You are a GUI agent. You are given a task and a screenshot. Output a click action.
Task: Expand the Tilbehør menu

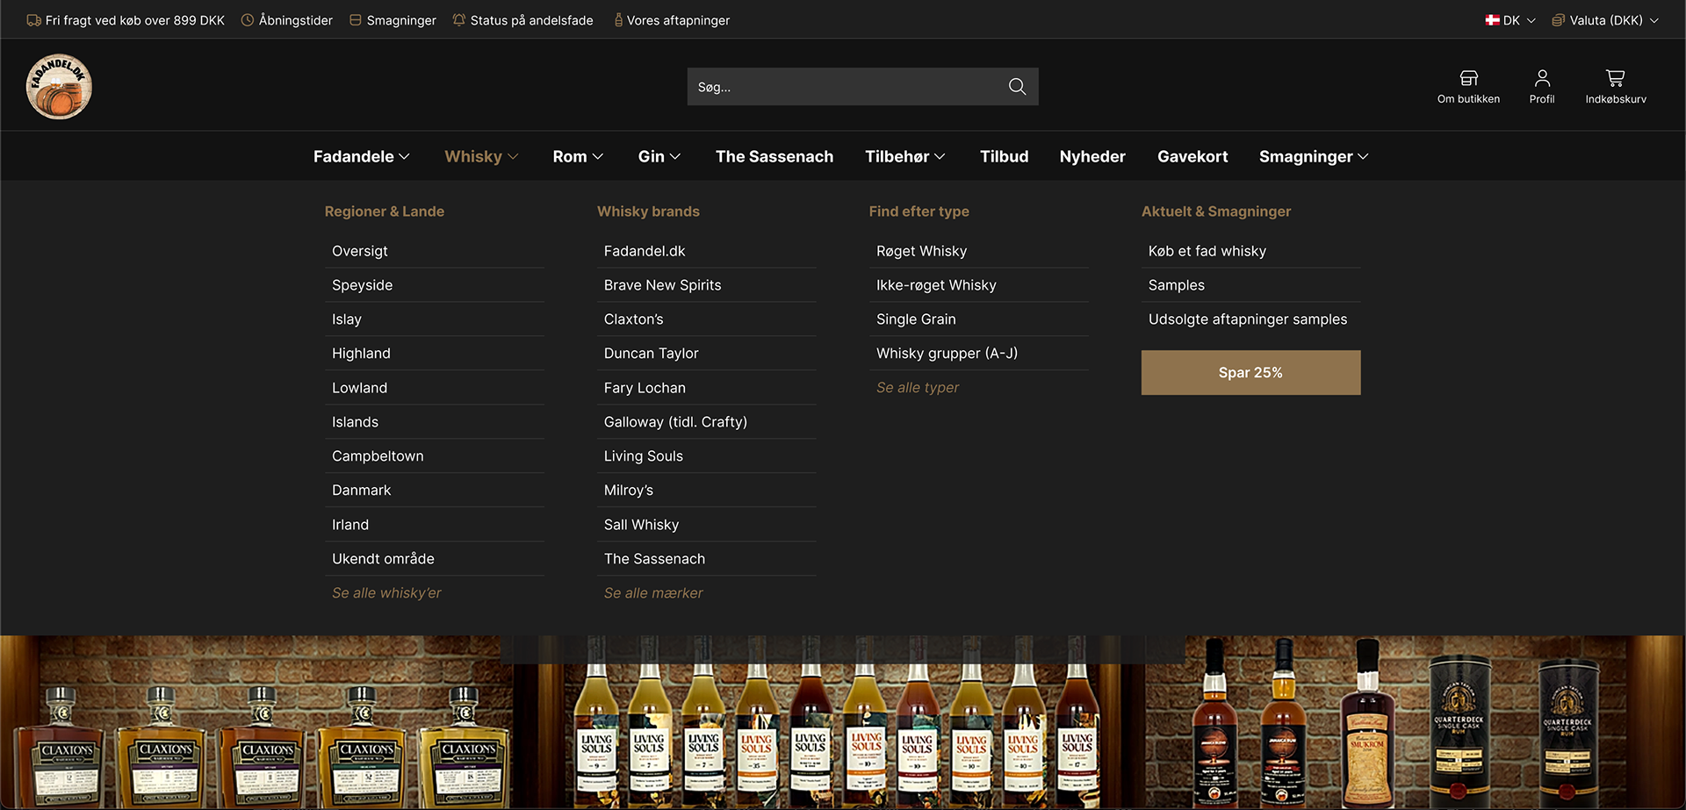click(905, 156)
